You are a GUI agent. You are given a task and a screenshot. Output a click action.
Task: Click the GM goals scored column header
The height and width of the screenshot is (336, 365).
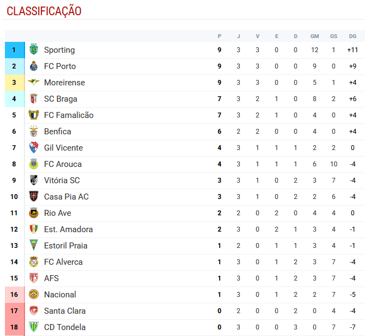314,36
